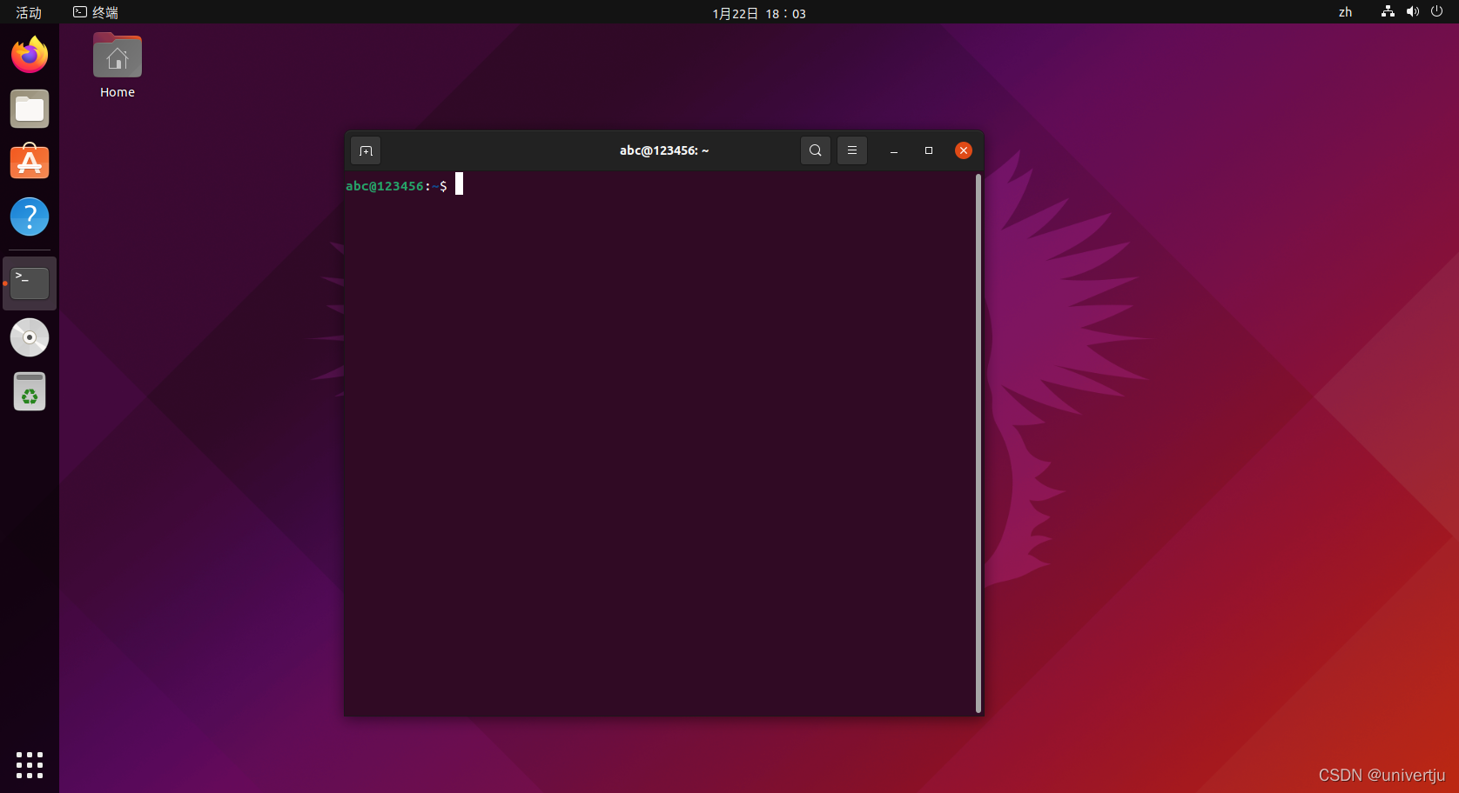
Task: Open the terminal hamburger menu
Action: pos(852,150)
